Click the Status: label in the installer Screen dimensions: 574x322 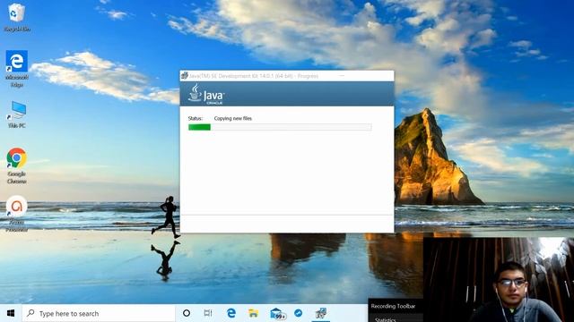tap(196, 118)
